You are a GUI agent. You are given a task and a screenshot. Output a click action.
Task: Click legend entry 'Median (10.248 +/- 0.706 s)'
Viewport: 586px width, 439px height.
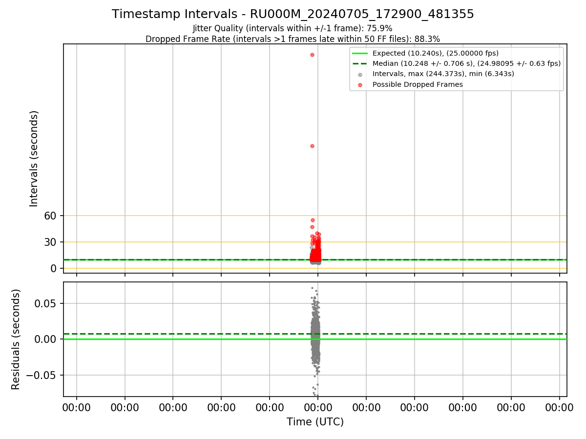(x=466, y=63)
